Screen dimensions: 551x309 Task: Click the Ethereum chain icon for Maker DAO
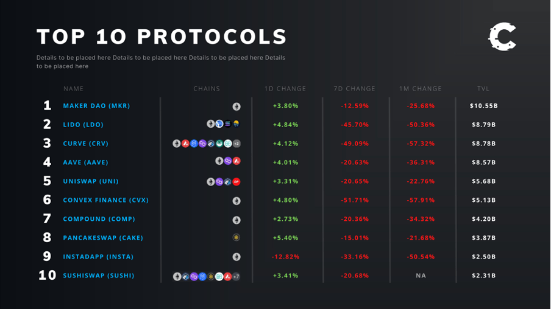point(236,106)
